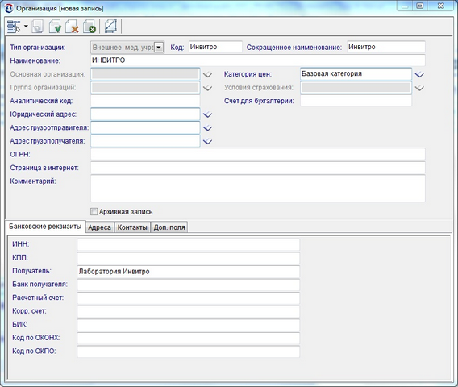Image resolution: width=458 pixels, height=387 pixels.
Task: Click the Код input field containing Инвитро
Action: 215,47
